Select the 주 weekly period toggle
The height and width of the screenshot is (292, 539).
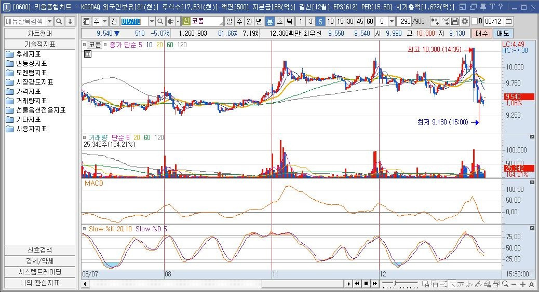(239, 21)
